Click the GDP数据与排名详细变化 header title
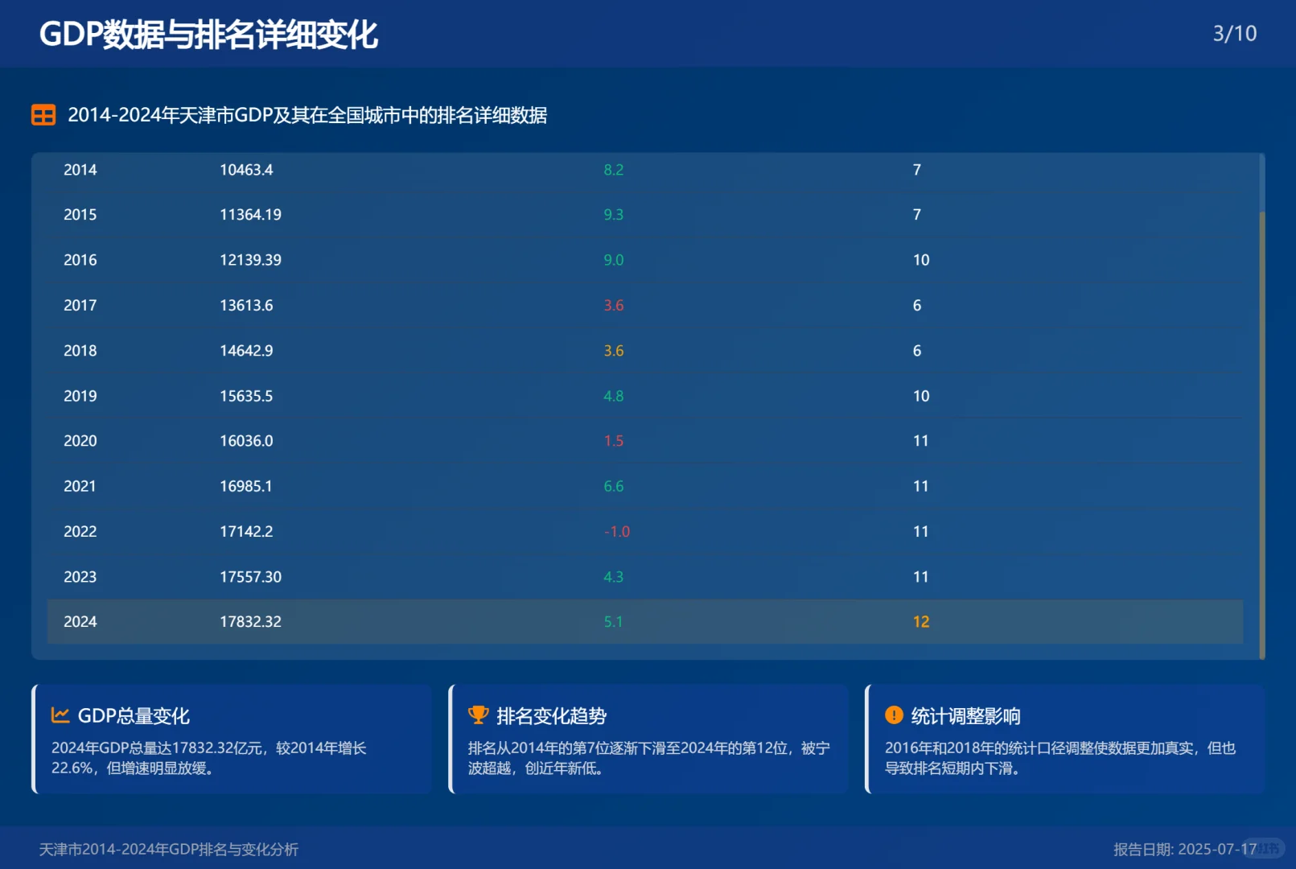 point(209,34)
